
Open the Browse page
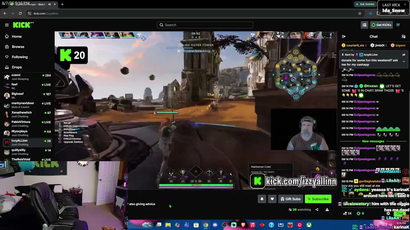18,47
